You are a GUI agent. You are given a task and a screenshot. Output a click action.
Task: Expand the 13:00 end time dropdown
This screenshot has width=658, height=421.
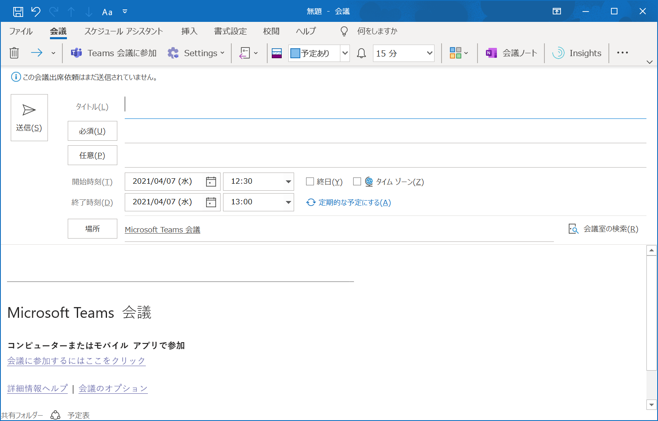coord(288,202)
